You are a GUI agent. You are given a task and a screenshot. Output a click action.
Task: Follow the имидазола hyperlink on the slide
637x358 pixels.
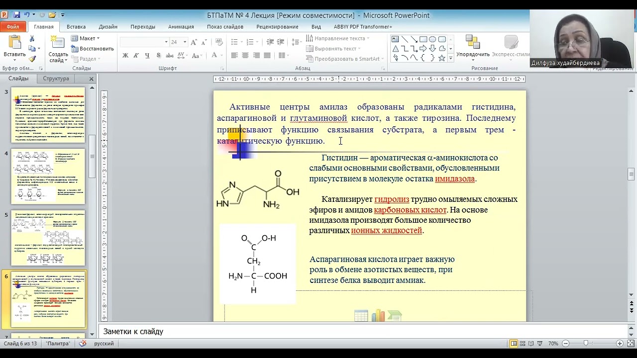point(455,179)
